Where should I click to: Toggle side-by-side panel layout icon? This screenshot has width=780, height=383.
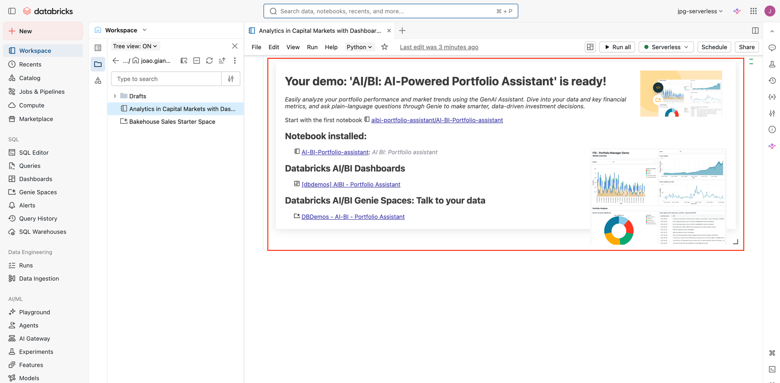pos(755,30)
